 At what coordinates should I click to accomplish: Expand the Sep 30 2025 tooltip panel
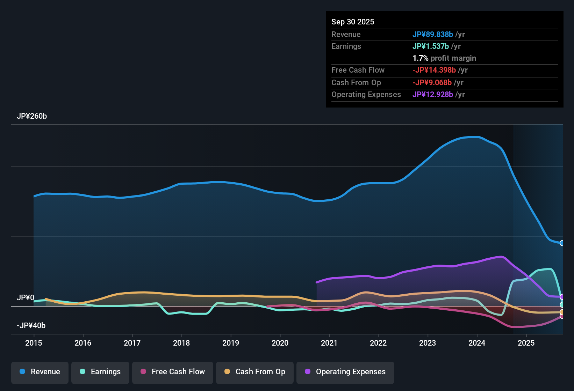(444, 22)
